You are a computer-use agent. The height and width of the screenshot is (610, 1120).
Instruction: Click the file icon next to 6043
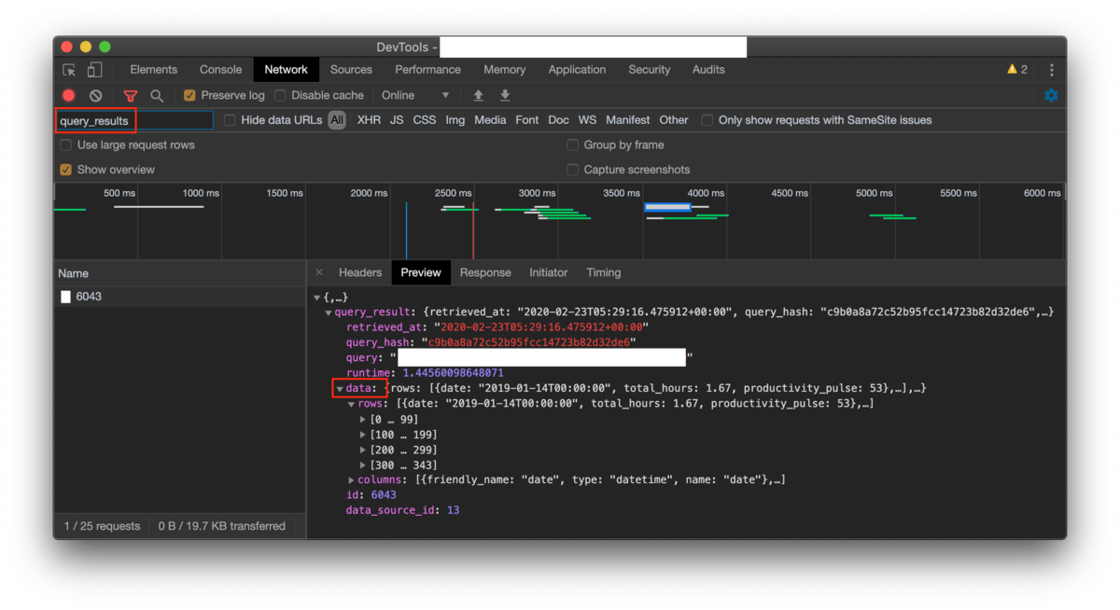65,297
